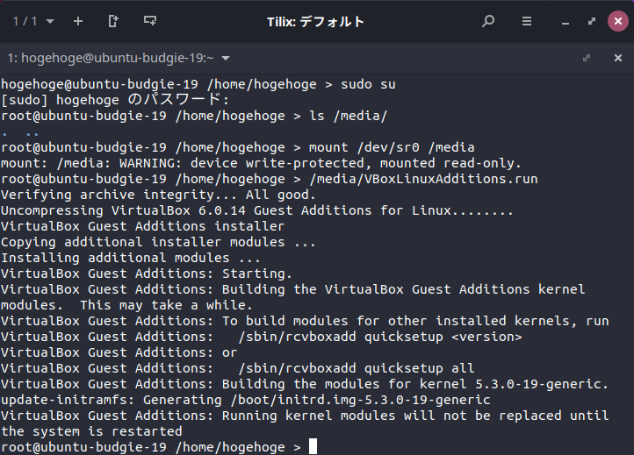Click 'Copying additional installer modules ...' line

pyautogui.click(x=158, y=242)
